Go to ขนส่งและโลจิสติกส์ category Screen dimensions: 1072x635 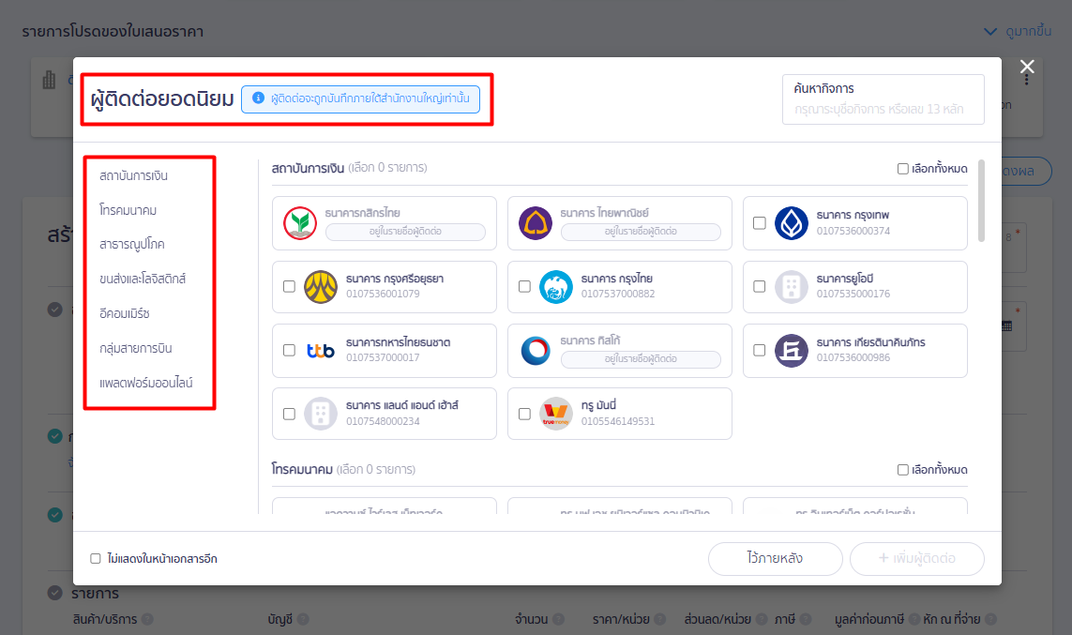[x=143, y=279]
